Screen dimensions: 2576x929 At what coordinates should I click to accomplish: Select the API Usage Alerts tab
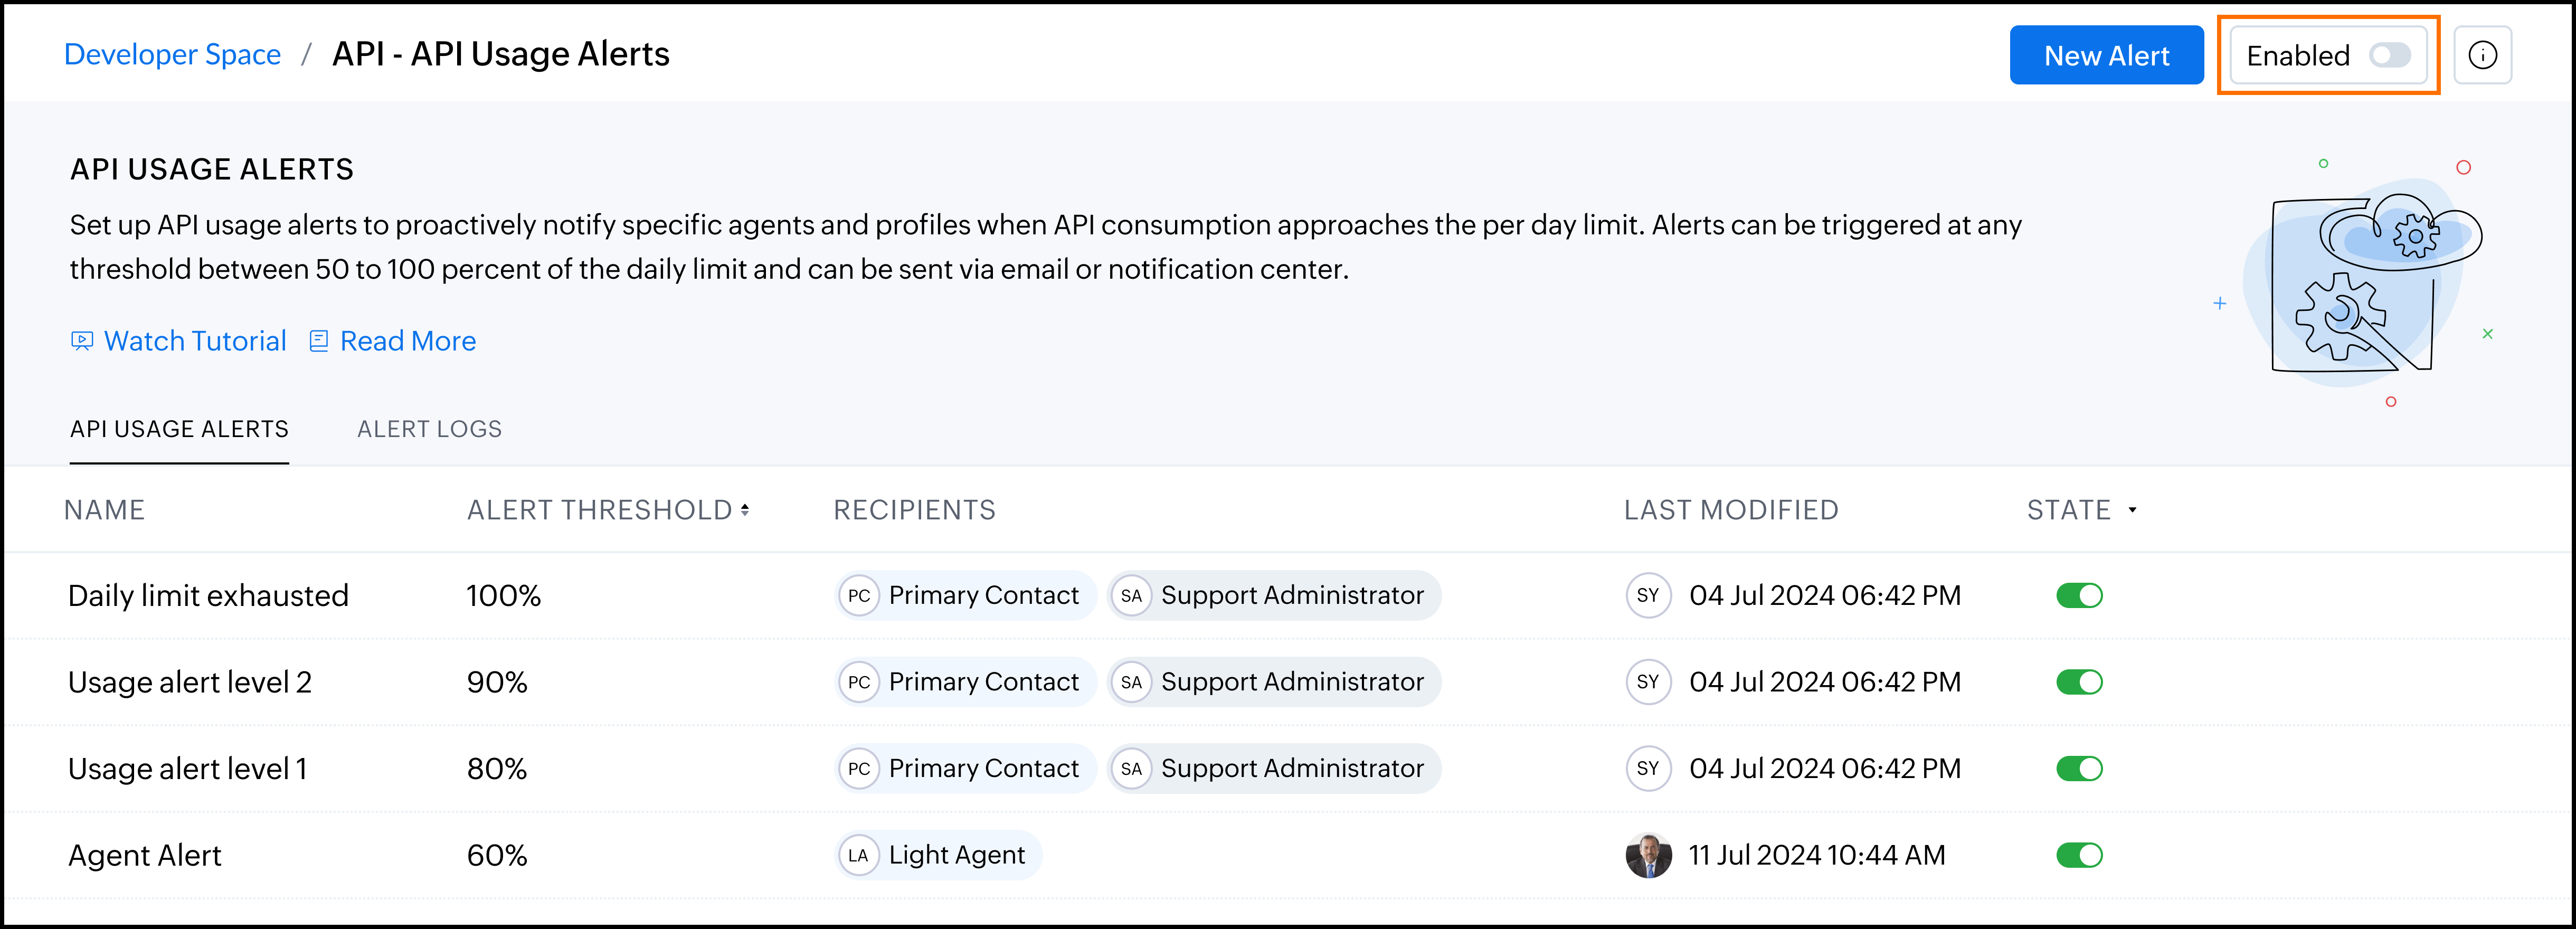179,429
